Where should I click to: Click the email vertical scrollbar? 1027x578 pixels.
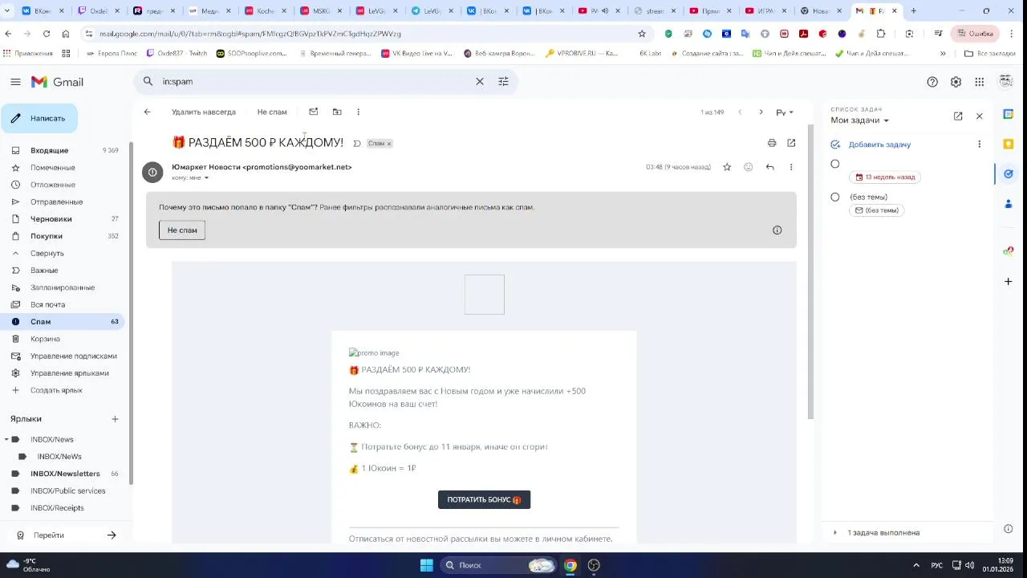810,271
